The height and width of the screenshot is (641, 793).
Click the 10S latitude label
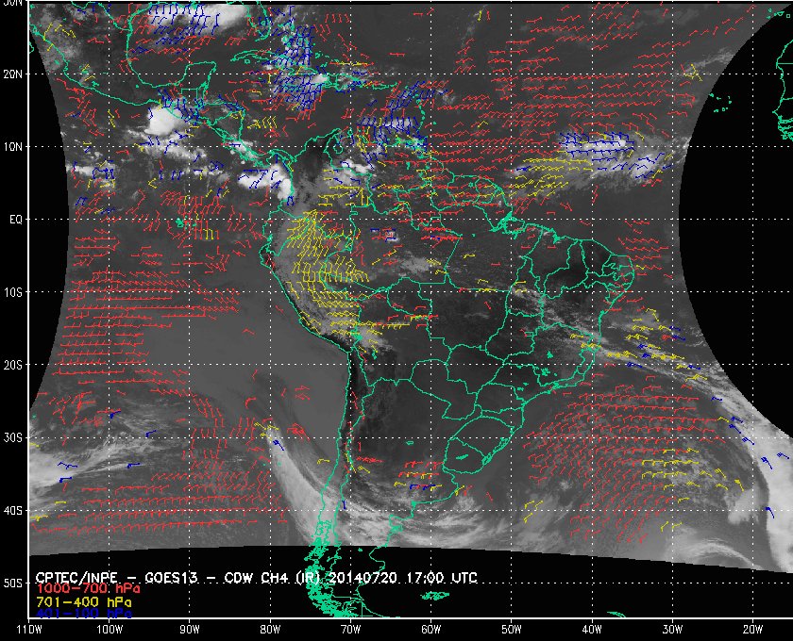tap(13, 292)
